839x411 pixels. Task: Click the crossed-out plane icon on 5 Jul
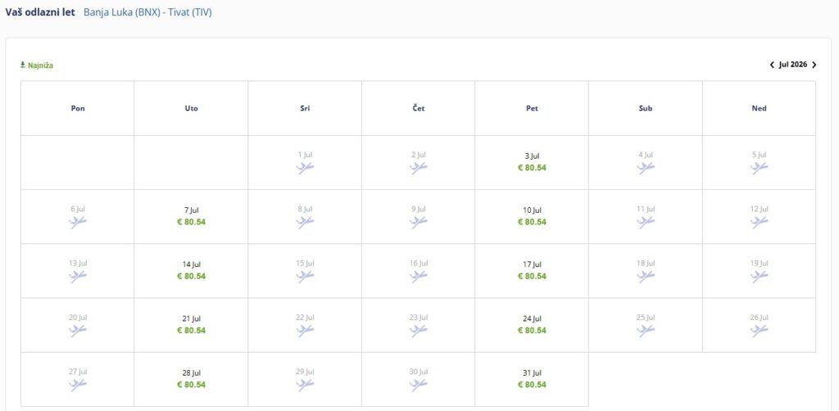[x=760, y=168]
